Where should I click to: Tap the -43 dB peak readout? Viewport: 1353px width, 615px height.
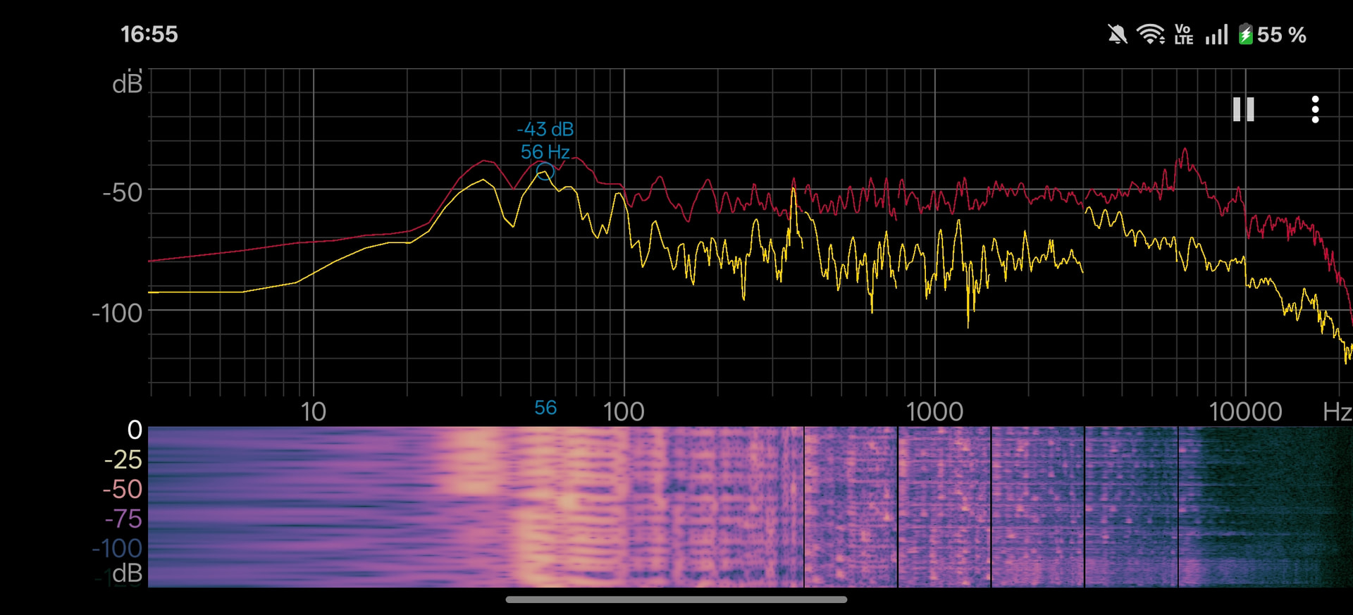point(545,130)
